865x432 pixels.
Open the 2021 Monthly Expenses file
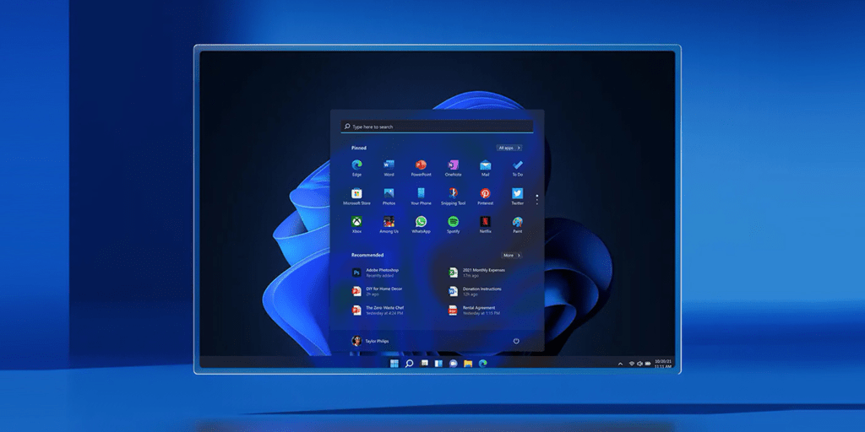coord(476,273)
